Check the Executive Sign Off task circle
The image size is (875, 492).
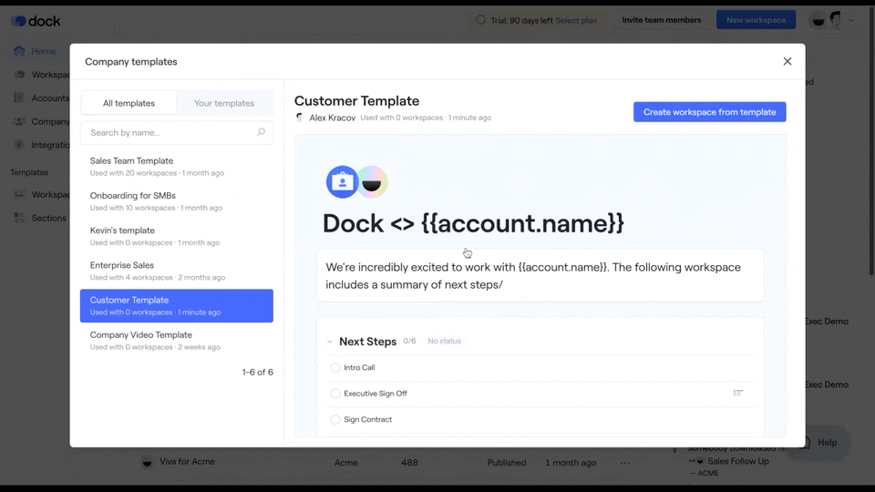coord(335,394)
